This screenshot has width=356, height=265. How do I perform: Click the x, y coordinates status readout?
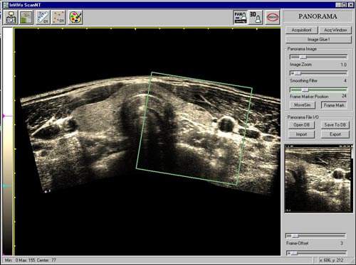[x=332, y=260]
